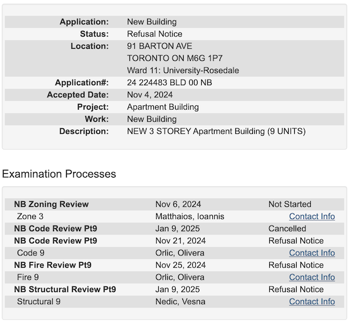349x323 pixels.
Task: Open Contact Info for Code 9 reviewer
Action: coord(312,253)
